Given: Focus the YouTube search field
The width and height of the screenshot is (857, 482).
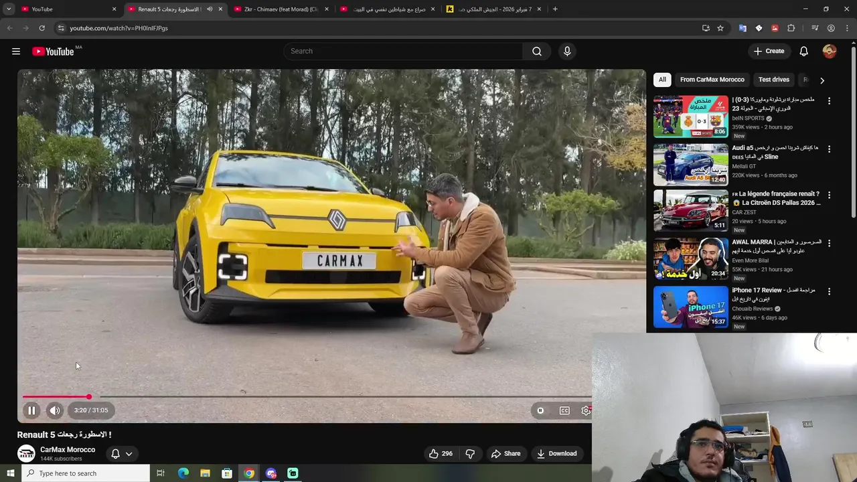Looking at the screenshot, I should 404,52.
